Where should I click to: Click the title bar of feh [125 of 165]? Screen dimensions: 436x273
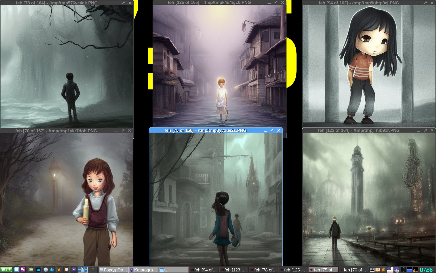pos(209,2)
